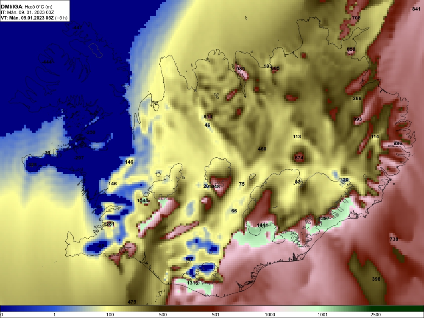Click the 1441 value on the glacier
The width and height of the screenshot is (424, 318).
pos(262,225)
